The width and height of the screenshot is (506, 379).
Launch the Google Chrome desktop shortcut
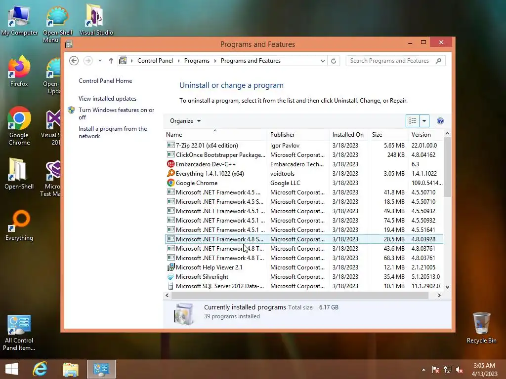[x=19, y=126]
